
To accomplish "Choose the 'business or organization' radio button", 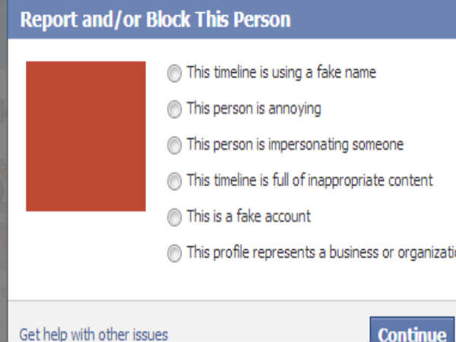I will tap(175, 252).
